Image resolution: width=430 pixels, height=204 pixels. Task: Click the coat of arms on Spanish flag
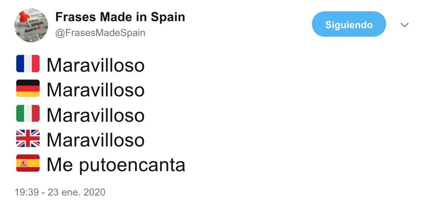point(24,164)
